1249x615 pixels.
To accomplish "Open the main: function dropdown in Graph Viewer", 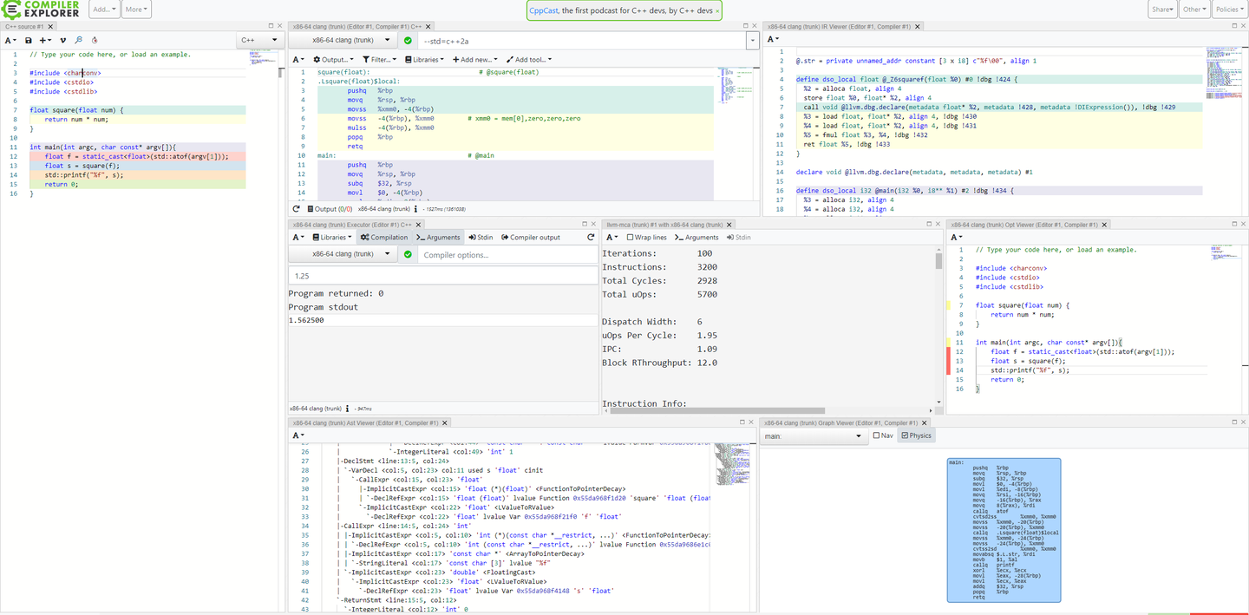I will (x=813, y=435).
